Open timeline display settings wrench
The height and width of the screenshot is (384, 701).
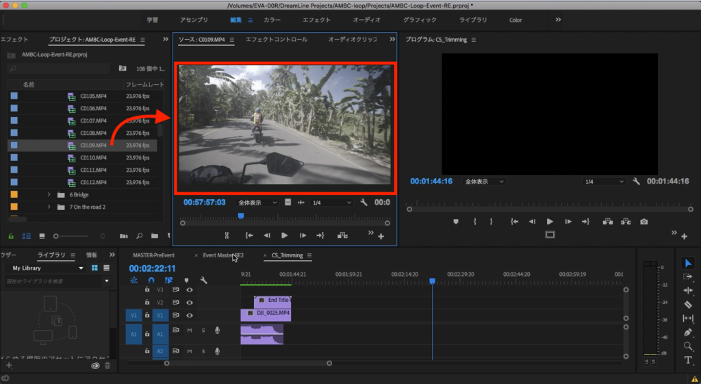(x=203, y=280)
